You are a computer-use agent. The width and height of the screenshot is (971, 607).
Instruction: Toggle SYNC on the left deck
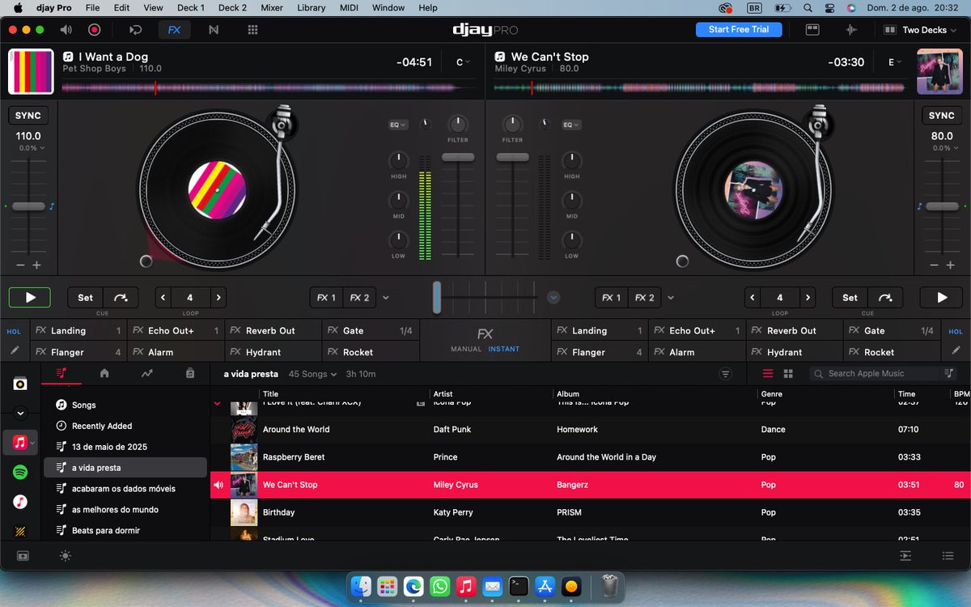(28, 116)
